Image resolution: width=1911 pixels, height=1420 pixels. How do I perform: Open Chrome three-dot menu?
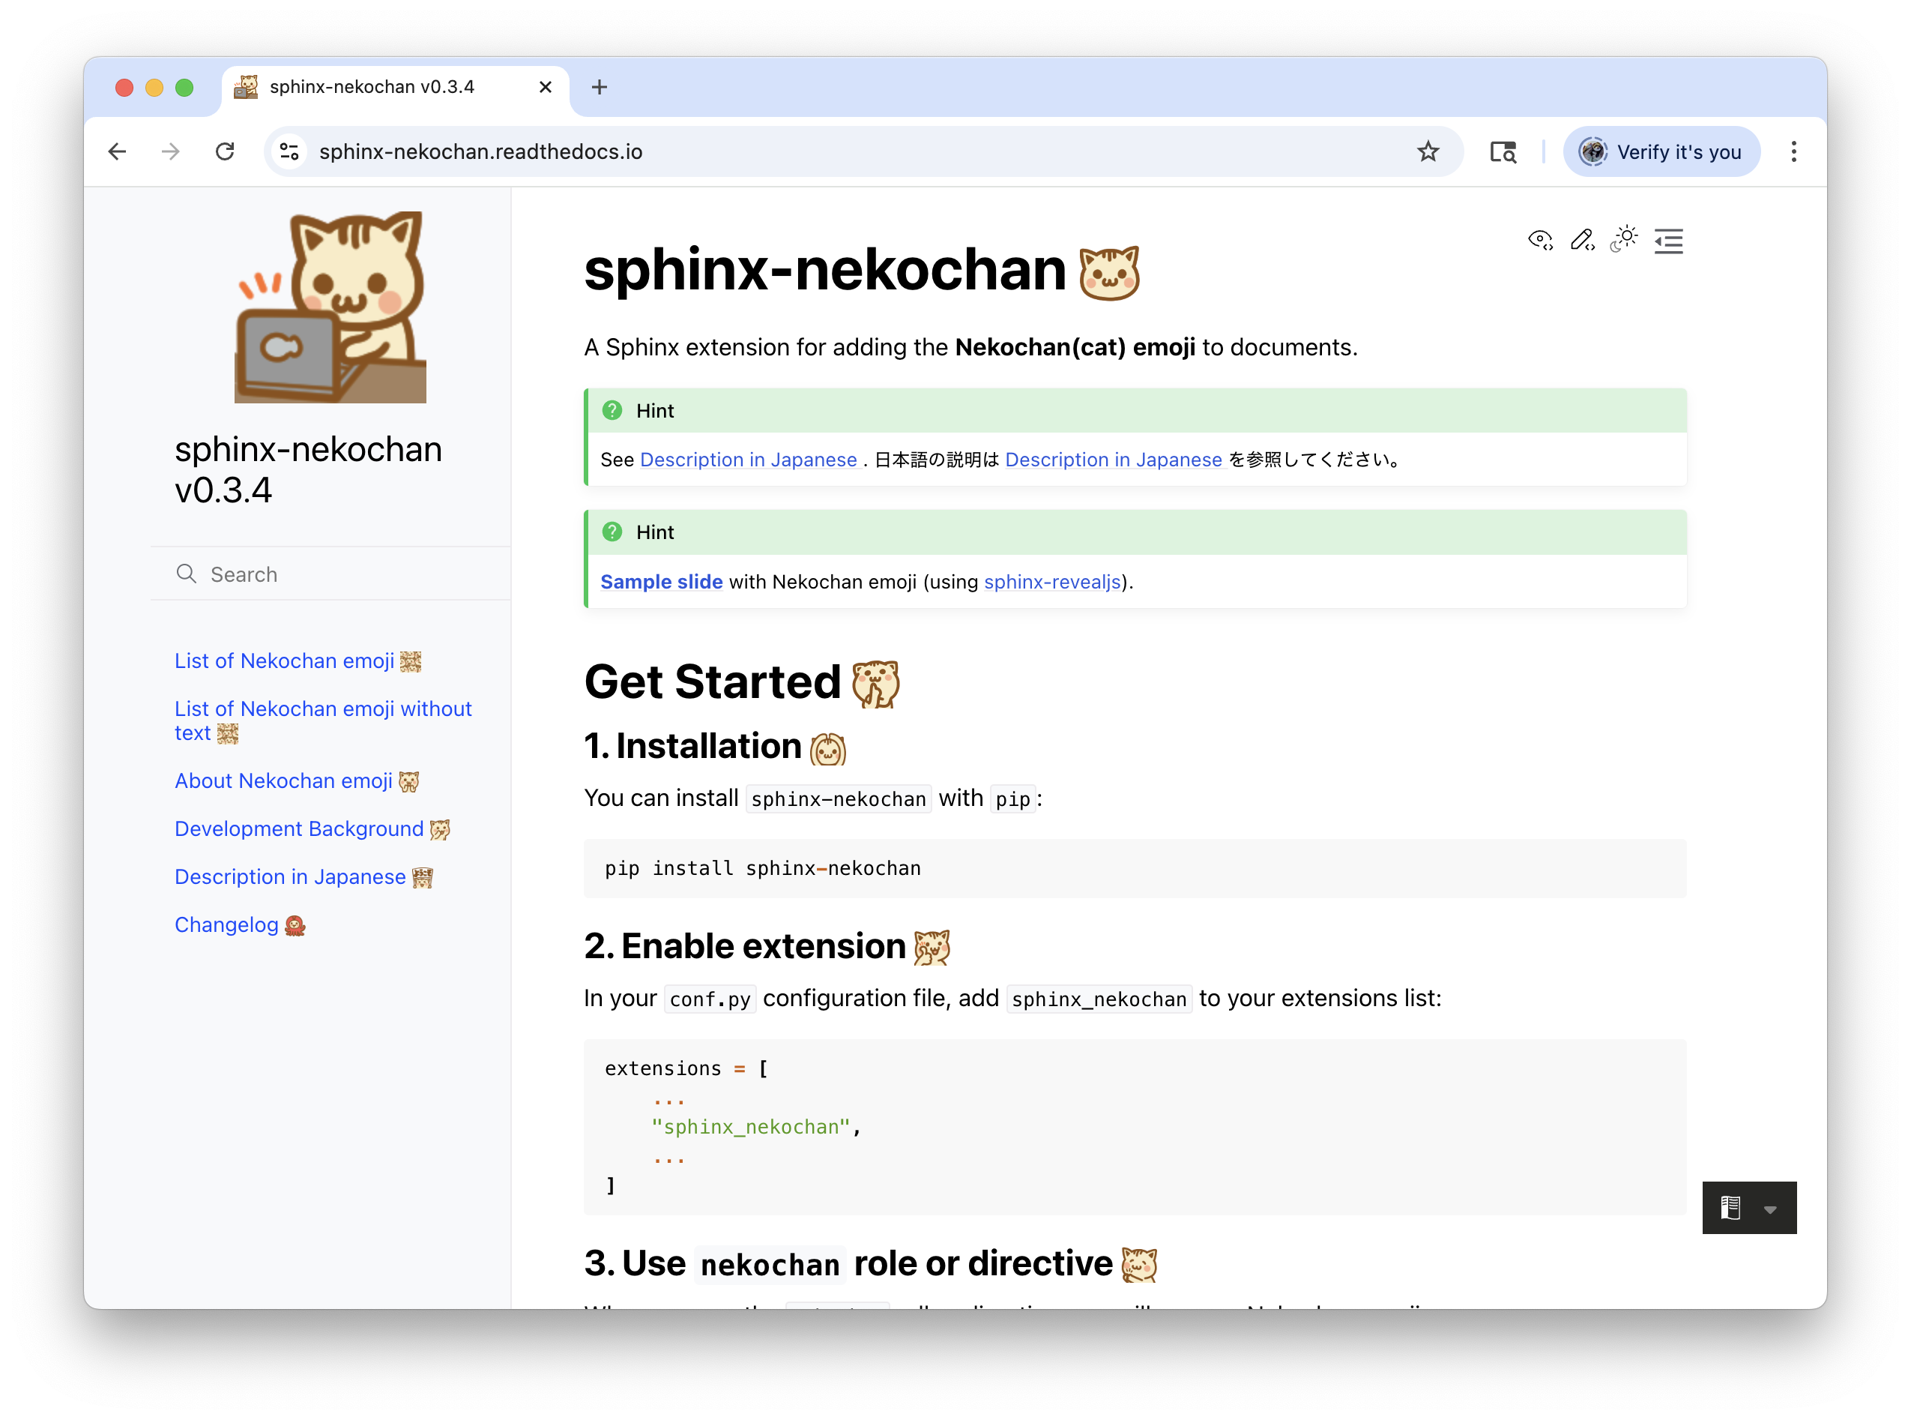click(1793, 152)
